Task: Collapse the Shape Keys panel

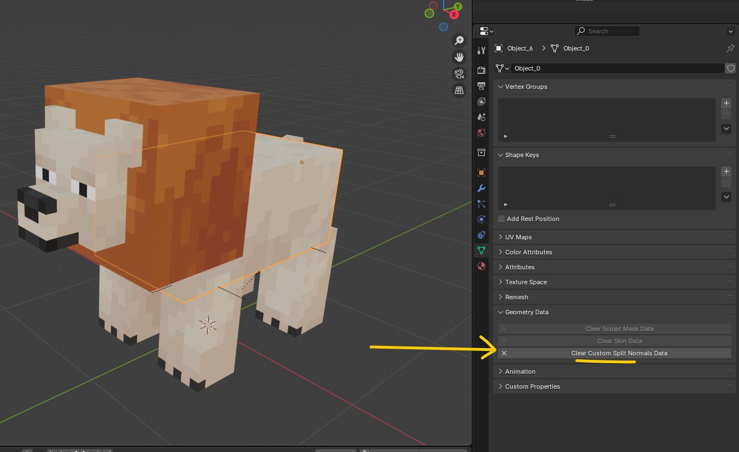Action: click(500, 155)
